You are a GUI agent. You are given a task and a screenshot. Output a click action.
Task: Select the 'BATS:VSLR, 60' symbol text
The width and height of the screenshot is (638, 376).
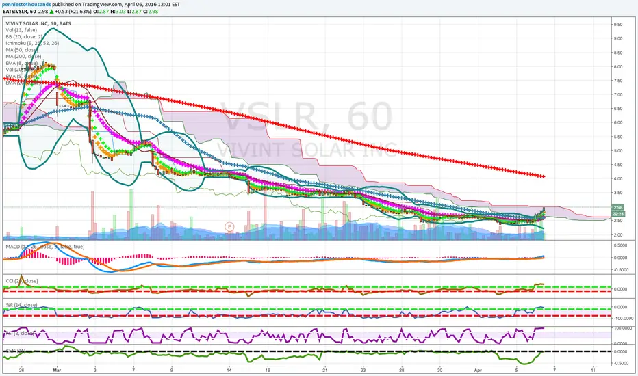click(x=19, y=12)
